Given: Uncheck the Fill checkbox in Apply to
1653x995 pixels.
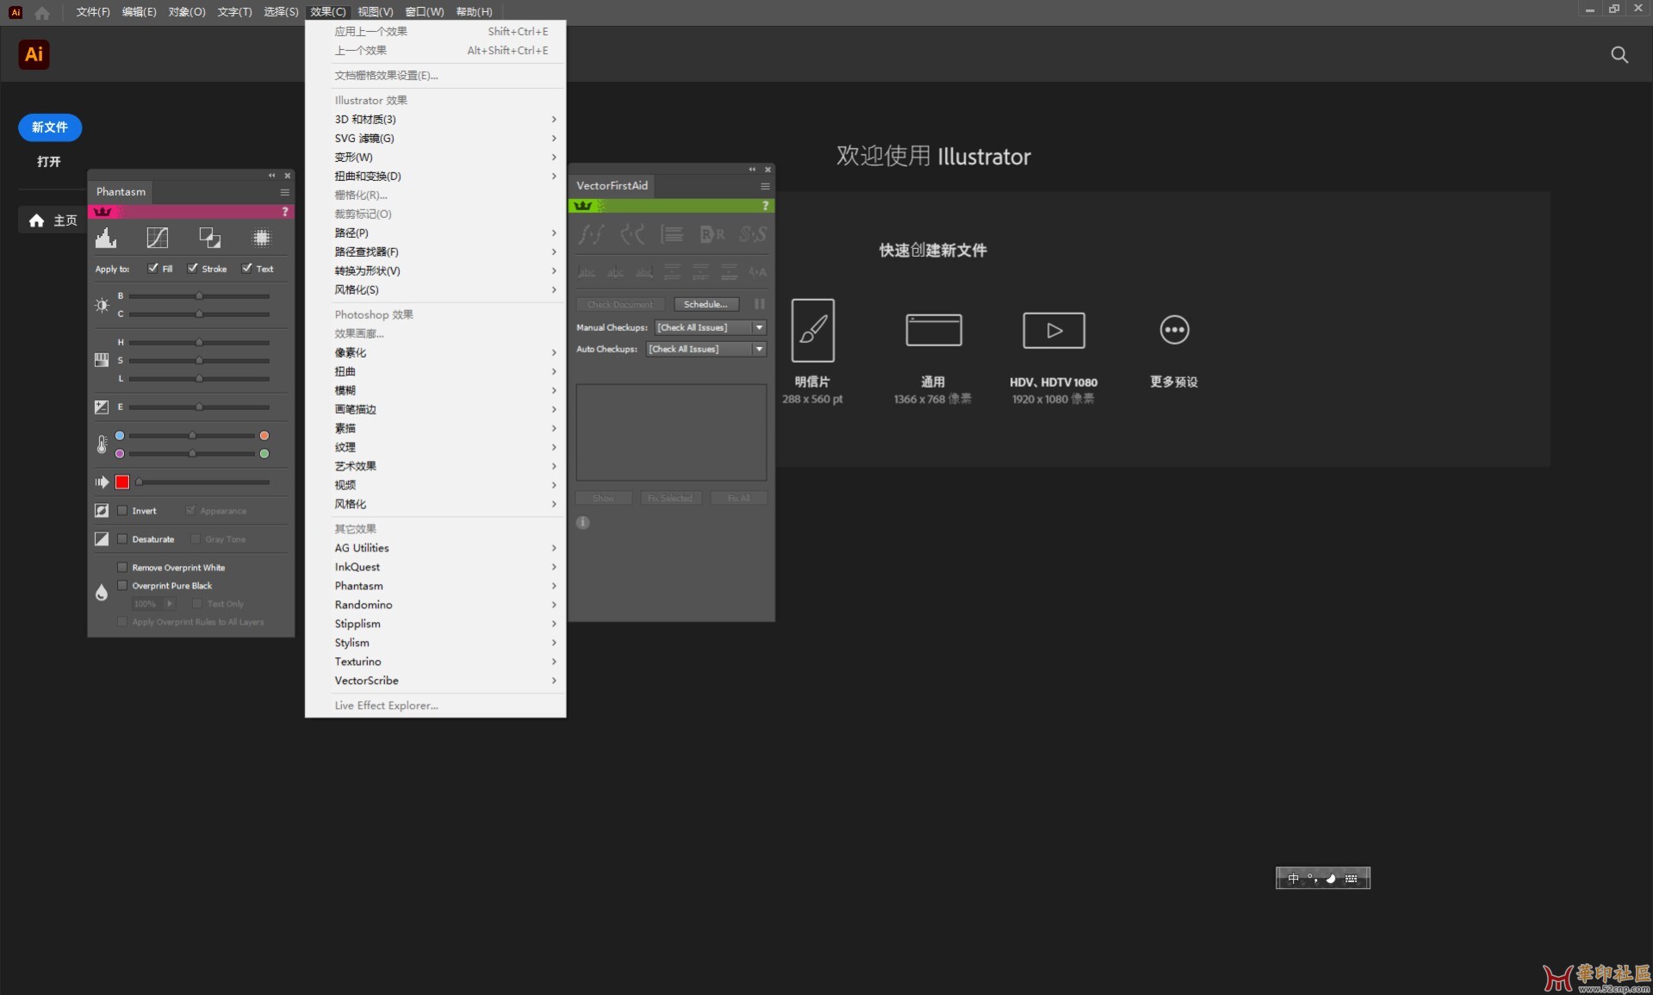Looking at the screenshot, I should [152, 268].
